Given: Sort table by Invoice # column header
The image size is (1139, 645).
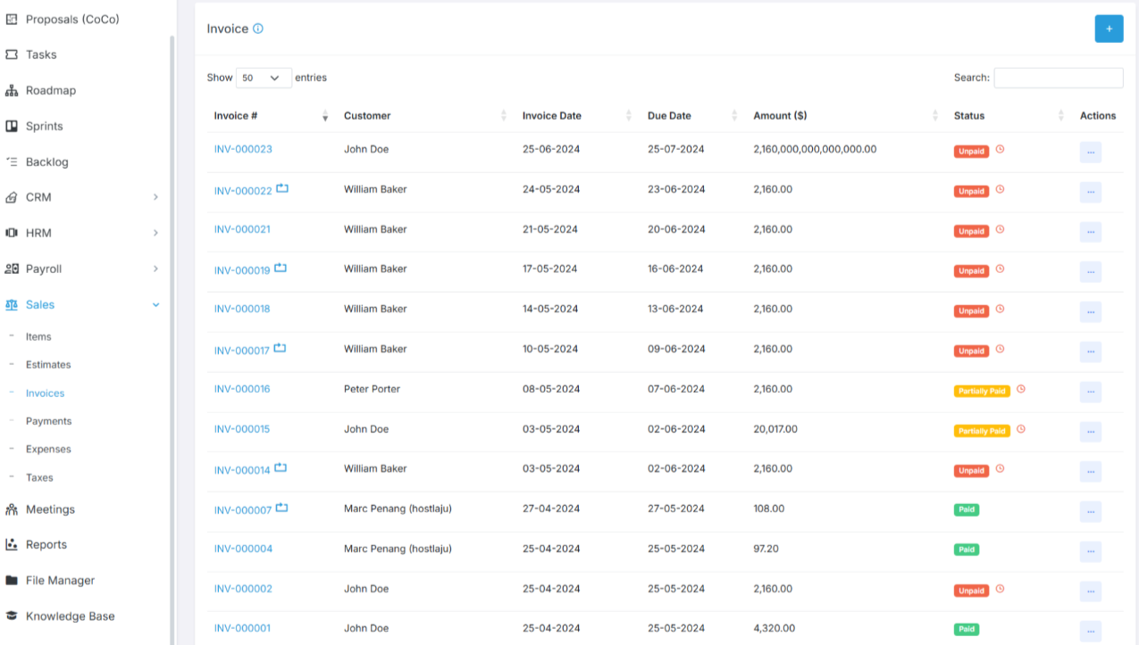Looking at the screenshot, I should click(x=236, y=116).
